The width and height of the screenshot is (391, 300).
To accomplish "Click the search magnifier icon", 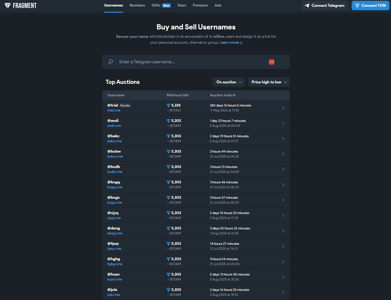I will click(111, 62).
